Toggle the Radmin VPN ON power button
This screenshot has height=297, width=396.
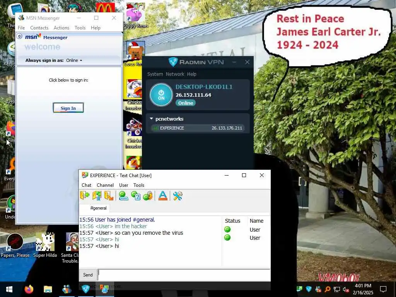point(161,95)
